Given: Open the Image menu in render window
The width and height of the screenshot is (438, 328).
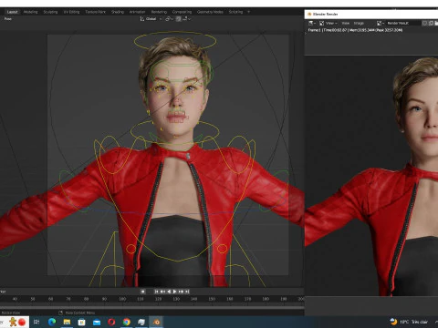Looking at the screenshot, I should [x=359, y=23].
